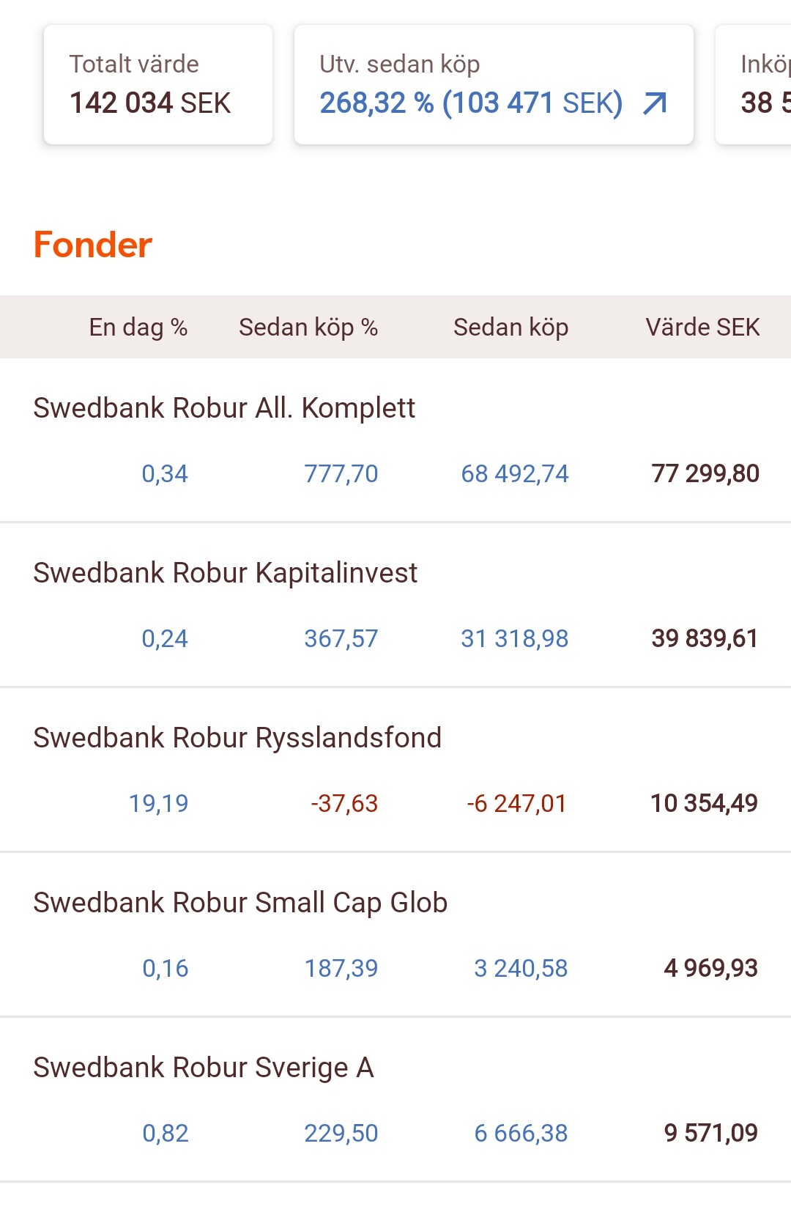Open Swedbank Robur Rysslandsfond fund
This screenshot has width=791, height=1212.
[x=237, y=738]
